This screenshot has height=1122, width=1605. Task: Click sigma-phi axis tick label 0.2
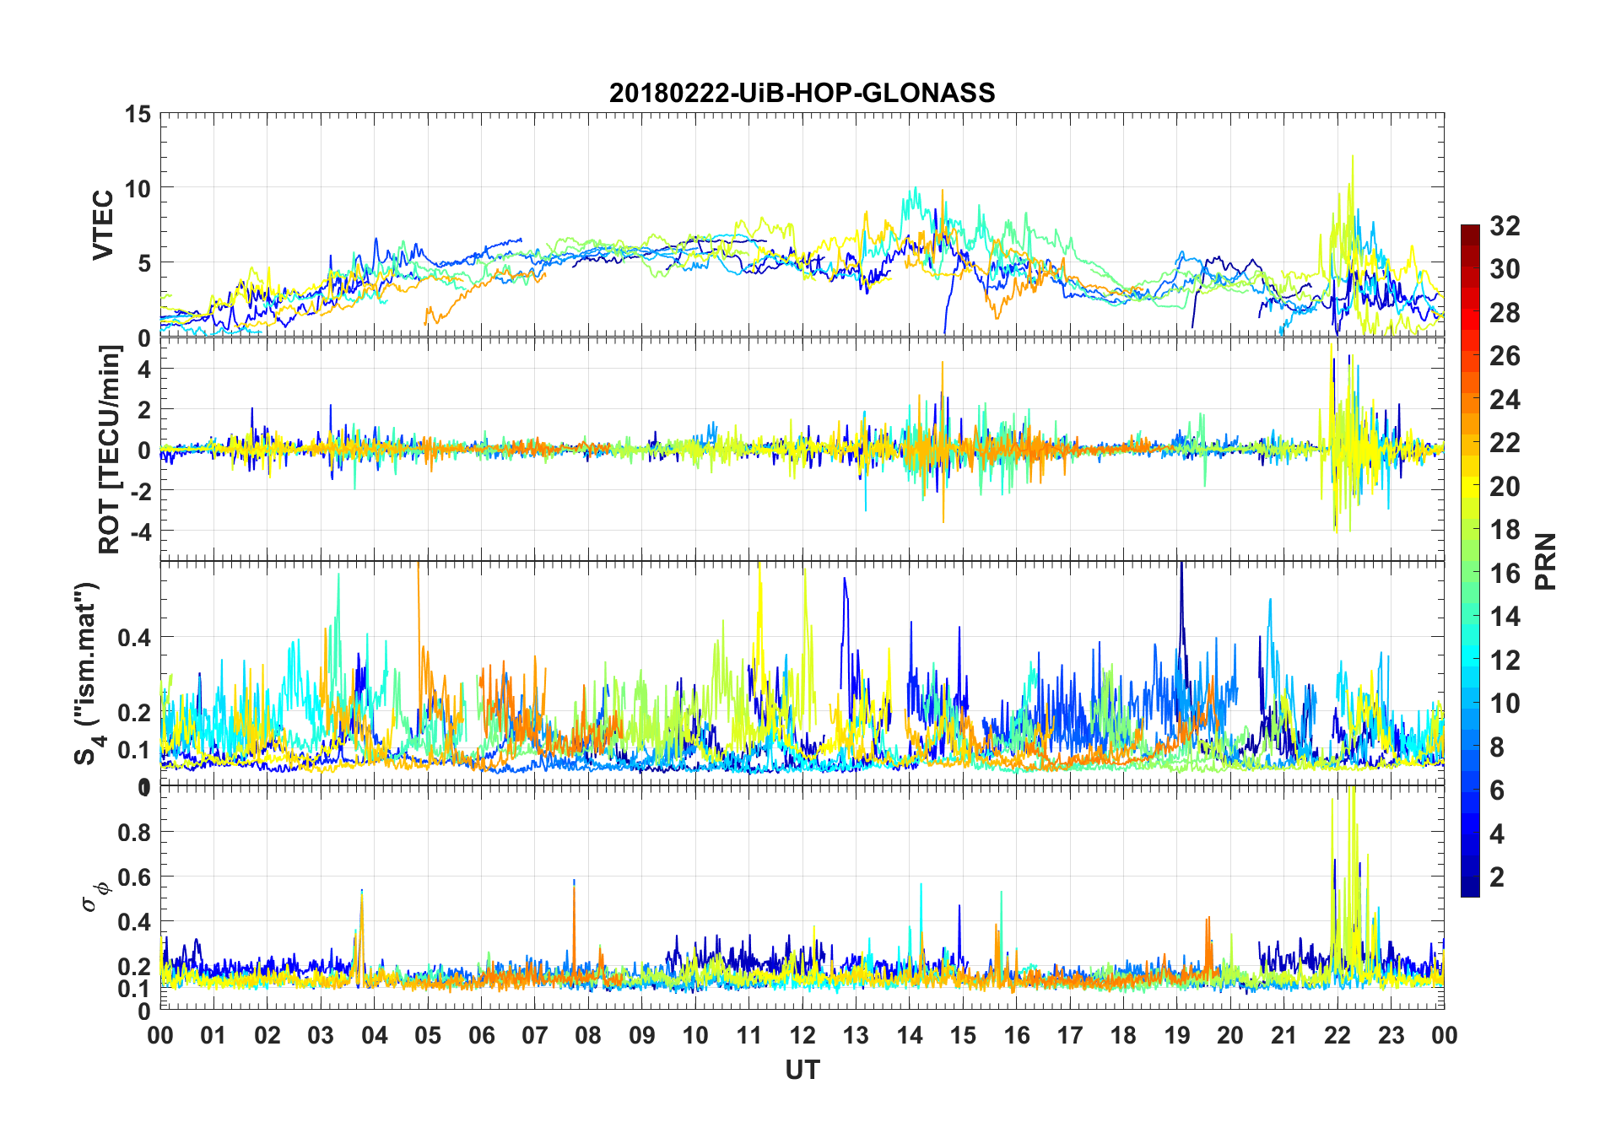[135, 967]
